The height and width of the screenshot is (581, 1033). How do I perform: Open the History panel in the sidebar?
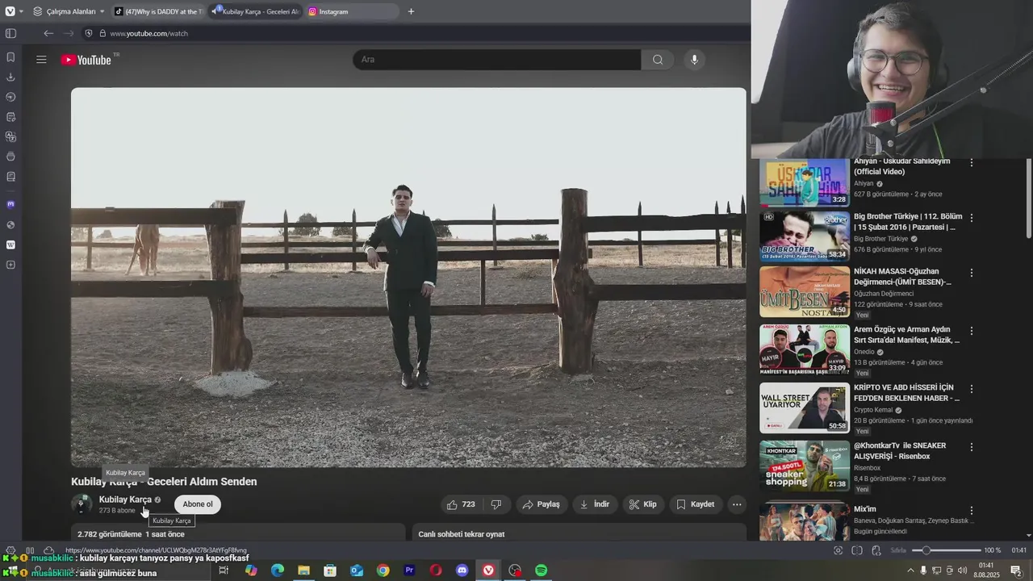click(10, 97)
